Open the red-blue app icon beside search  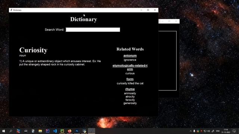(18, 131)
